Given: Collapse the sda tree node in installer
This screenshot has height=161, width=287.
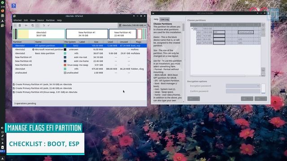Looking at the screenshot, I should pos(192,29).
